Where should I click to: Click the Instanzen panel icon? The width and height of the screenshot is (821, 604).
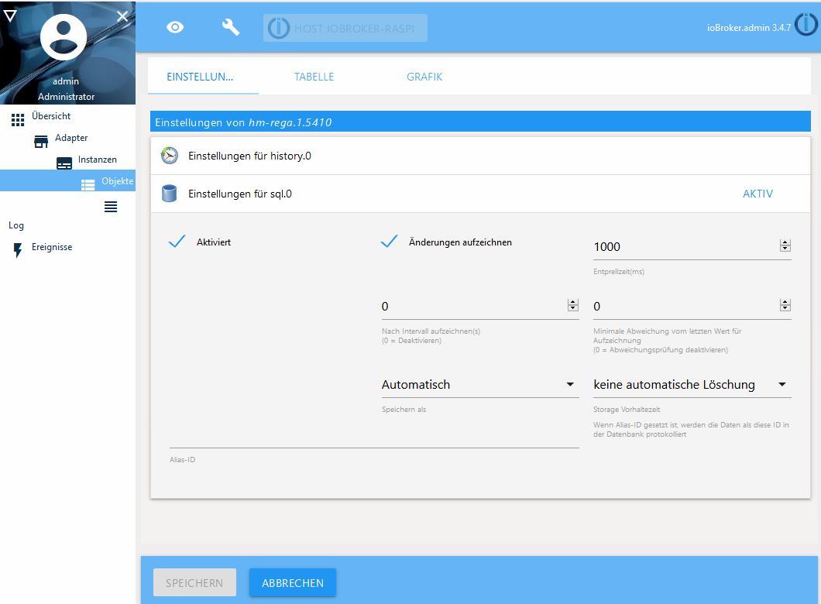click(x=64, y=163)
